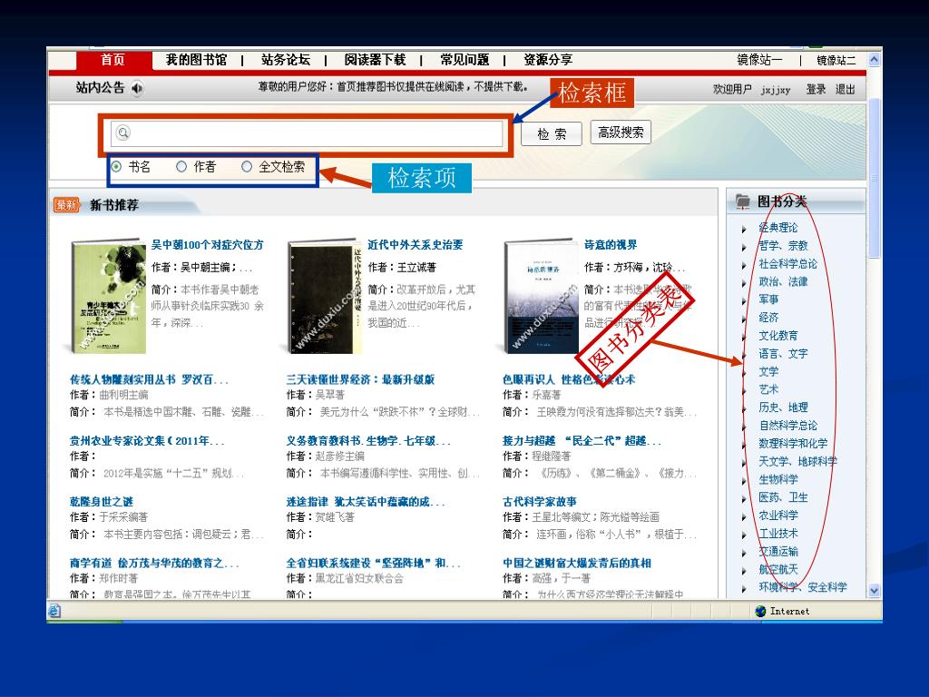
Task: Open the 数理科学和化学 category
Action: click(x=793, y=443)
